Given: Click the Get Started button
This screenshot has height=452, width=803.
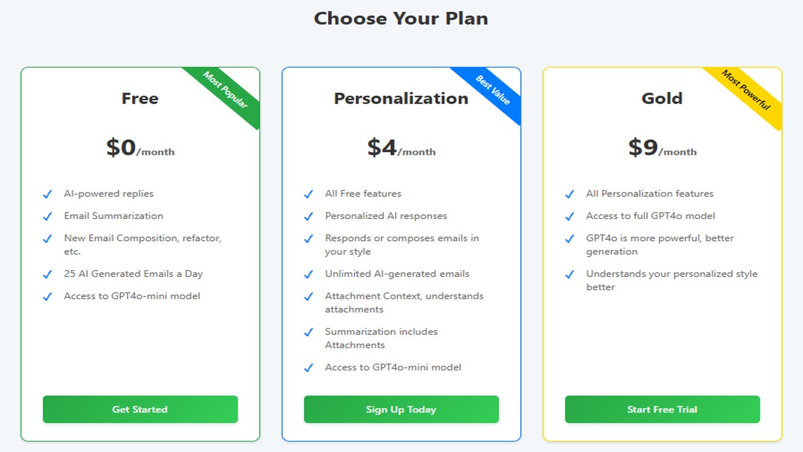Looking at the screenshot, I should pyautogui.click(x=140, y=409).
